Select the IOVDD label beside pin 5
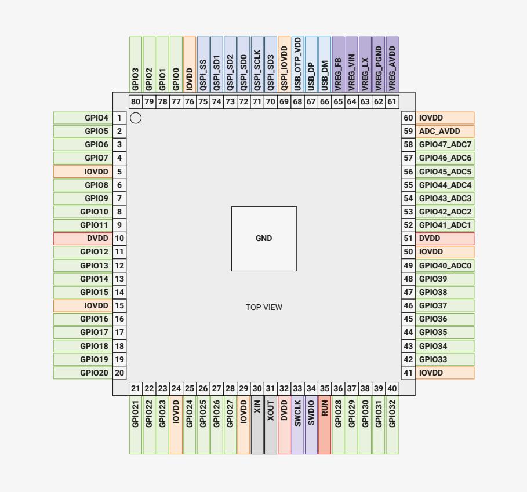 (83, 172)
